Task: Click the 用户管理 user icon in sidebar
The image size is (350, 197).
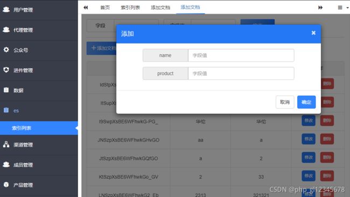Action: click(x=6, y=9)
